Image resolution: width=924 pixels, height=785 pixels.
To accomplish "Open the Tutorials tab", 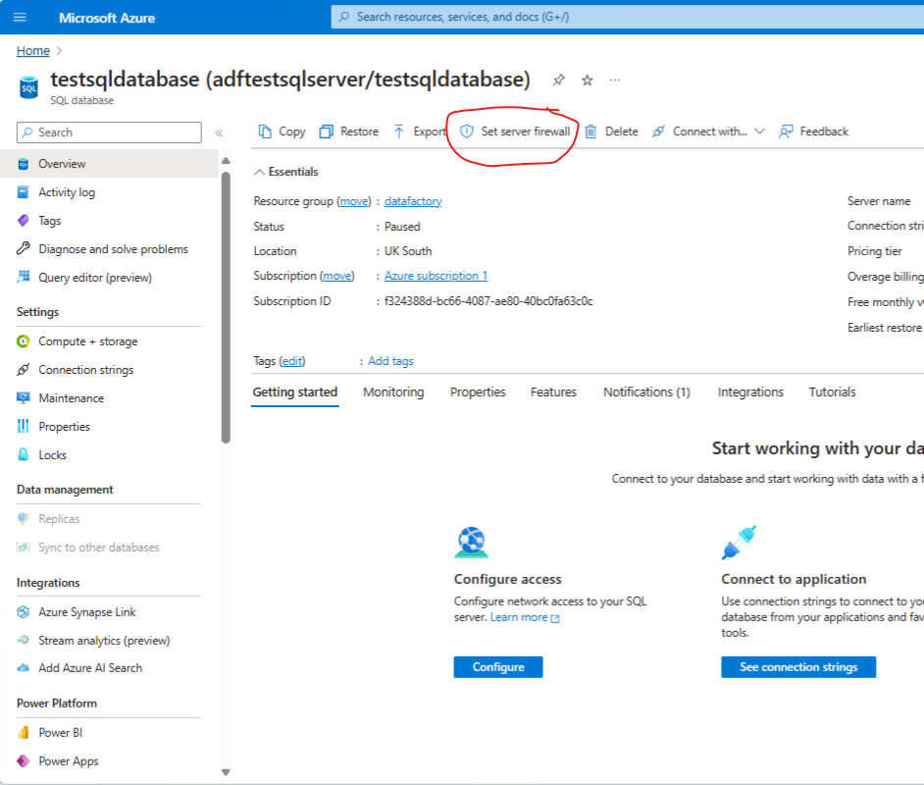I will 832,392.
